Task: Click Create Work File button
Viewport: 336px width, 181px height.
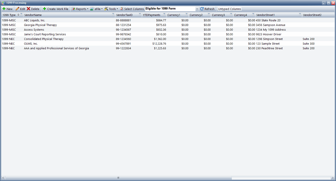Action: [x=56, y=9]
